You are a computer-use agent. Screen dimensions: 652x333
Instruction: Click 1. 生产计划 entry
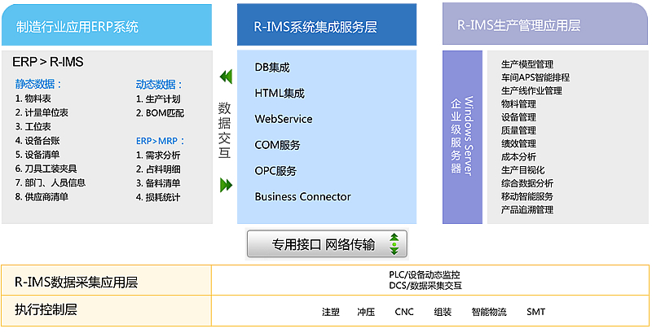(x=158, y=99)
